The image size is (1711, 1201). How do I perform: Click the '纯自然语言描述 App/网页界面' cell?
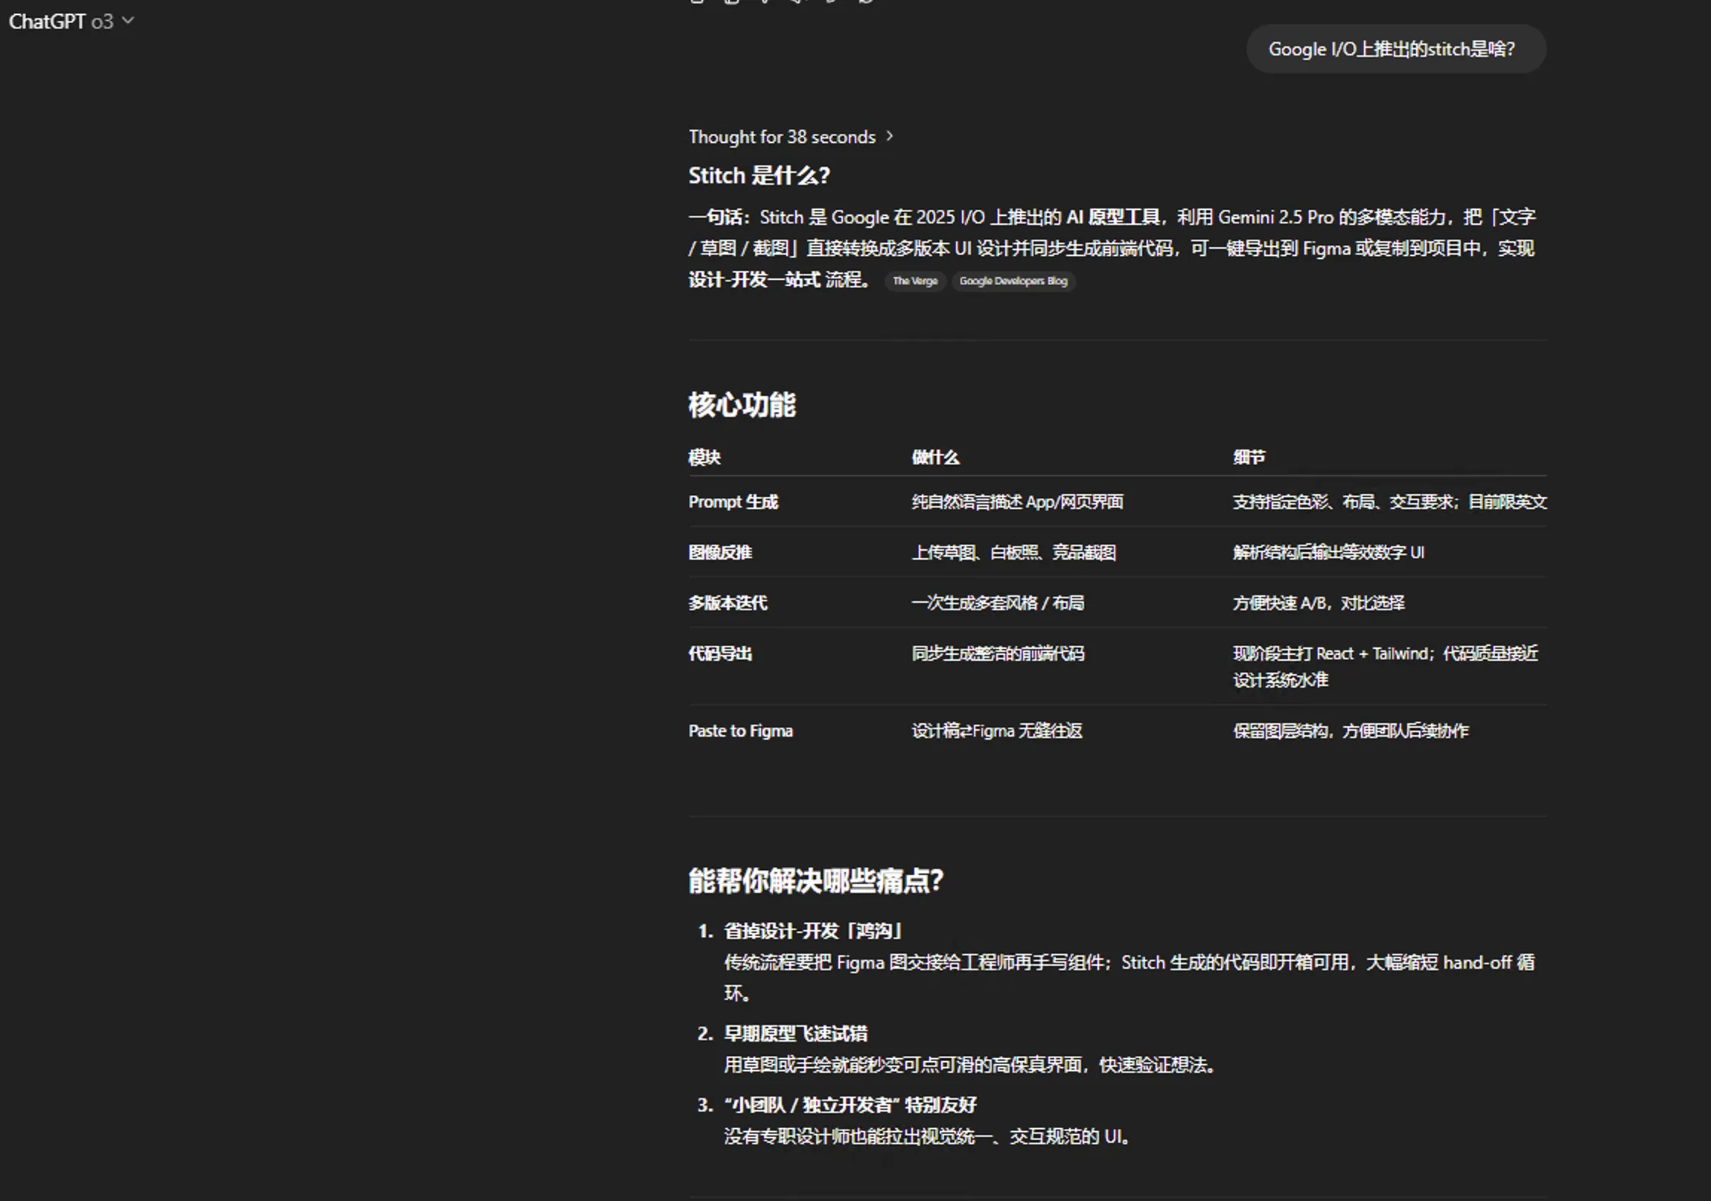coord(1017,502)
